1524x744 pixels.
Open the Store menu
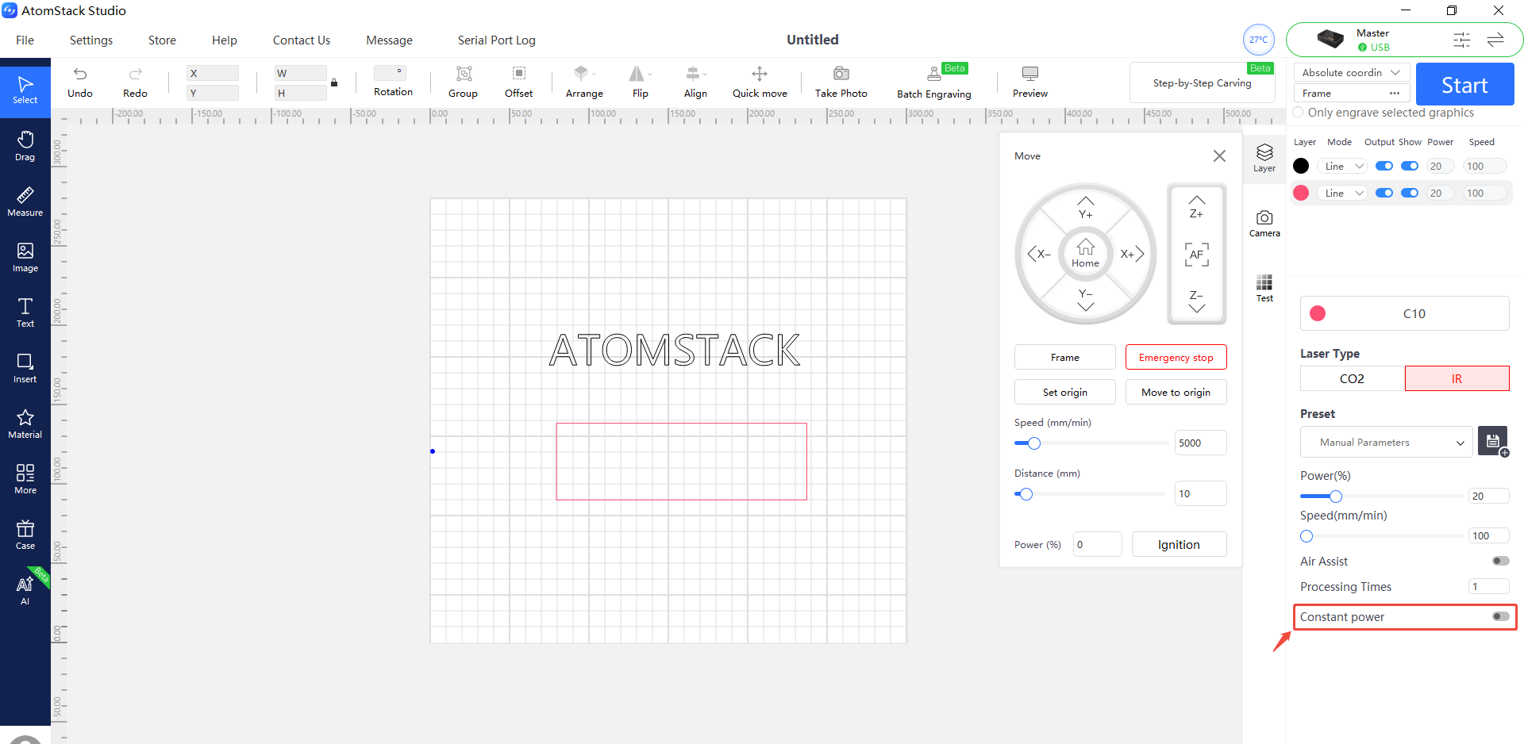162,40
